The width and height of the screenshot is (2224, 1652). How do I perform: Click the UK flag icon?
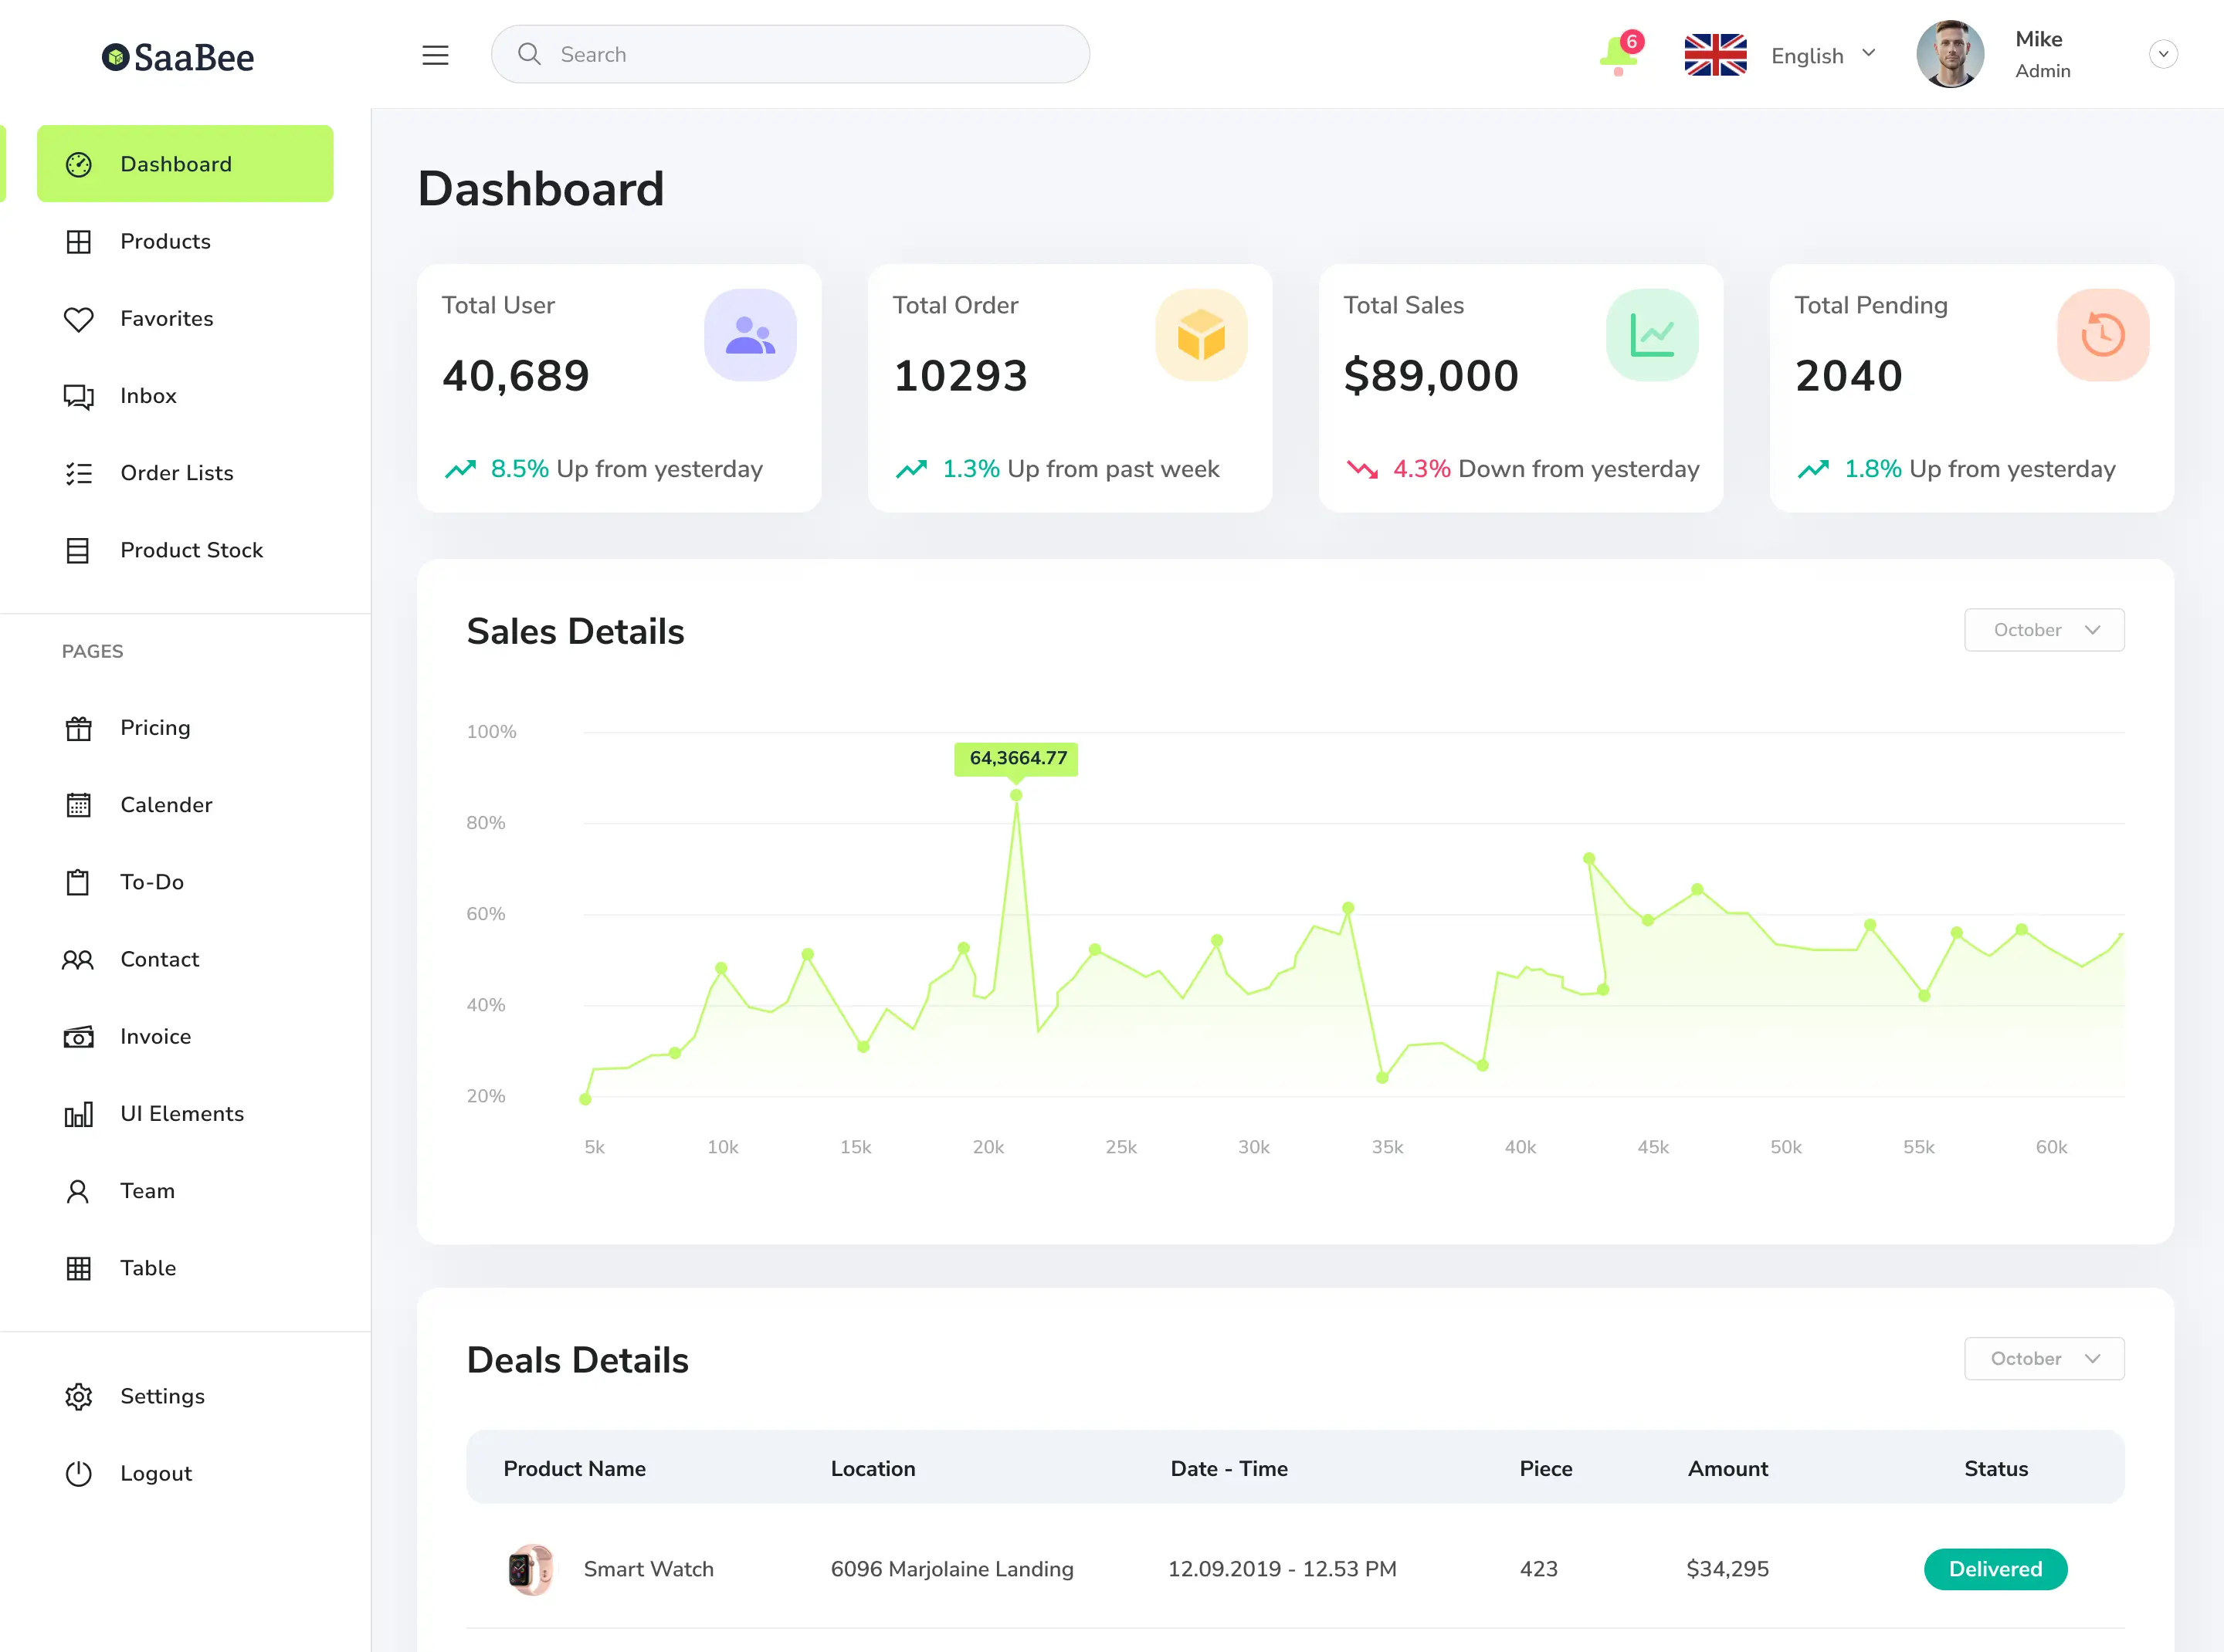tap(1715, 55)
